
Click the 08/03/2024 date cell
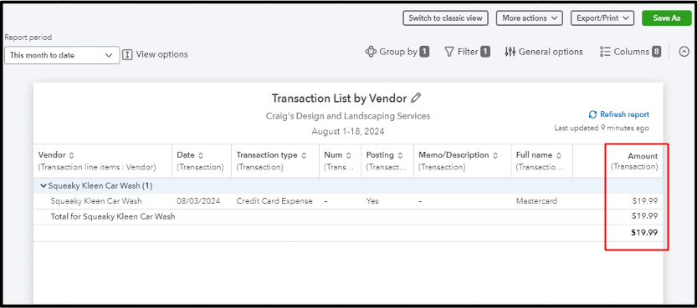(198, 201)
